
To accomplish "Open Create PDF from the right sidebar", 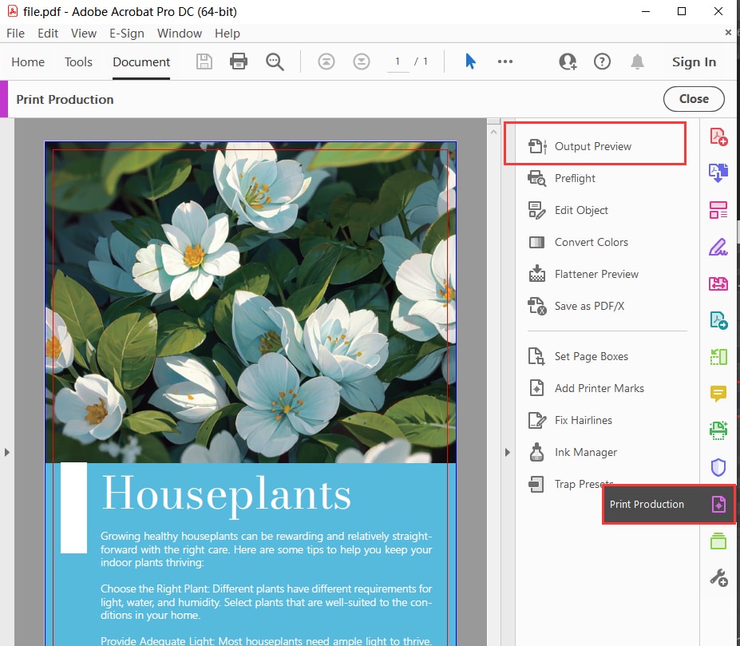I will 718,137.
